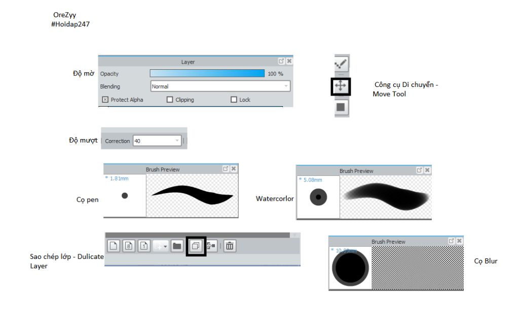This screenshot has height=313, width=519.
Task: Float the Blur Brush Preview panel
Action: [451, 241]
